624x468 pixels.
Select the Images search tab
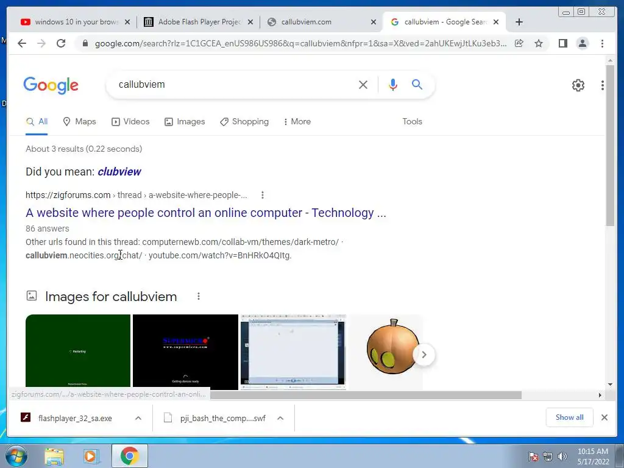185,121
